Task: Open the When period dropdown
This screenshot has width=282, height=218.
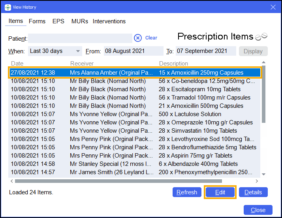Action: coord(55,51)
